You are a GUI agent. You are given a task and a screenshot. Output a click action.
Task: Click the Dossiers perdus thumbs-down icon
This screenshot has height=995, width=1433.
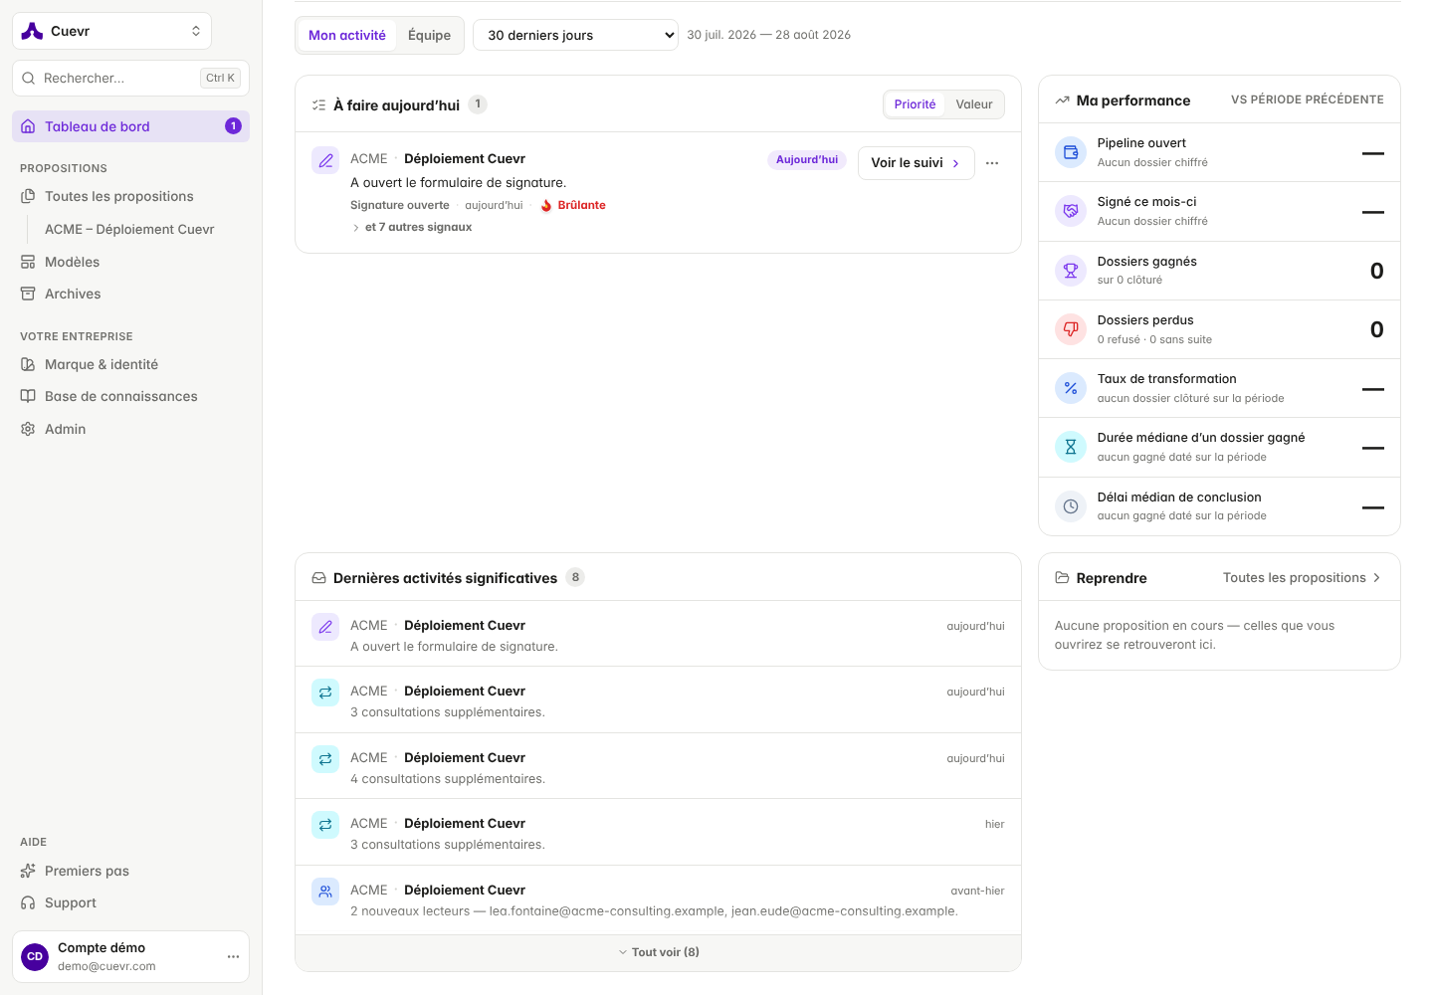pos(1071,328)
